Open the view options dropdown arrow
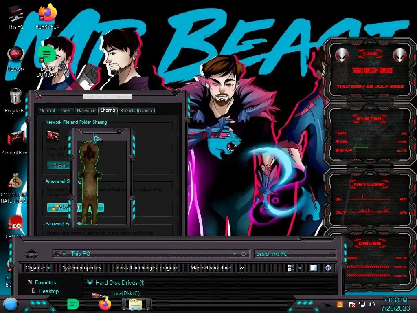 pos(300,268)
